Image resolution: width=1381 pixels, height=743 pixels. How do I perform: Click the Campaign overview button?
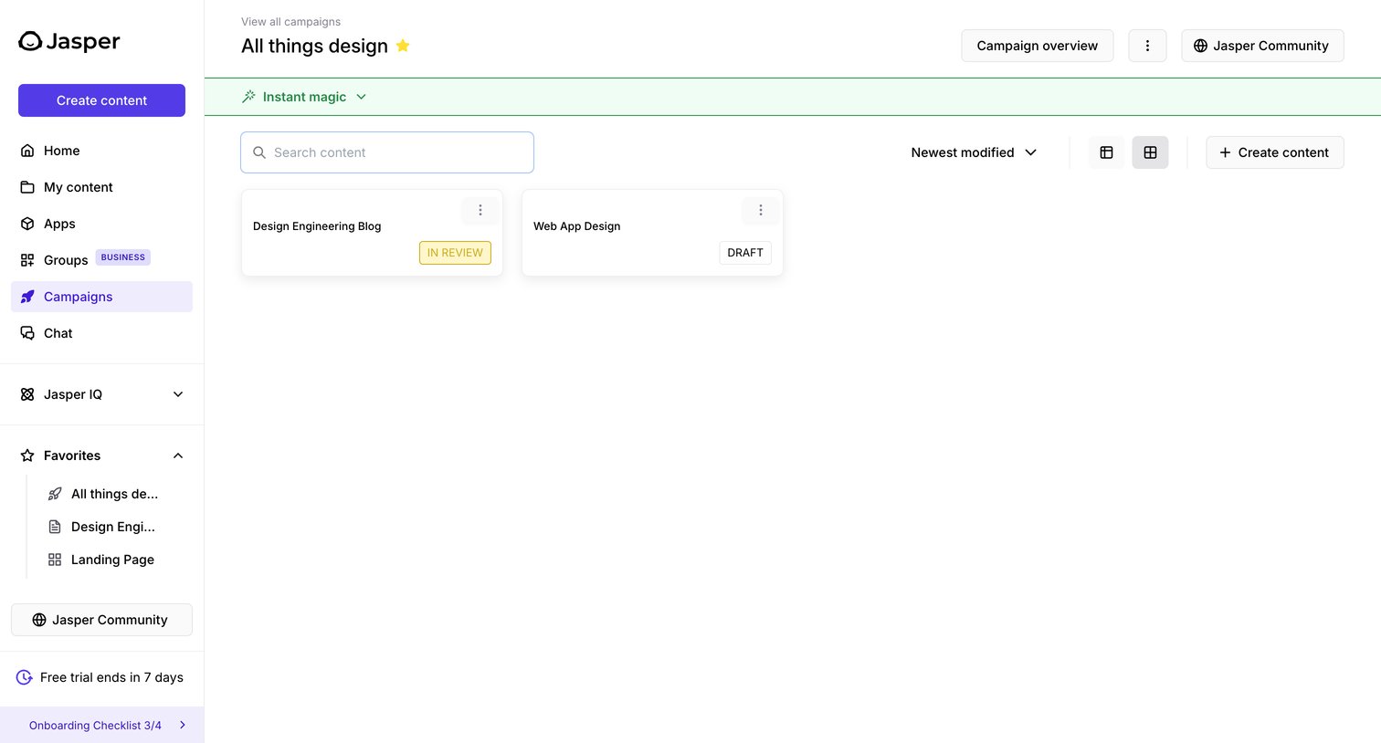point(1037,46)
